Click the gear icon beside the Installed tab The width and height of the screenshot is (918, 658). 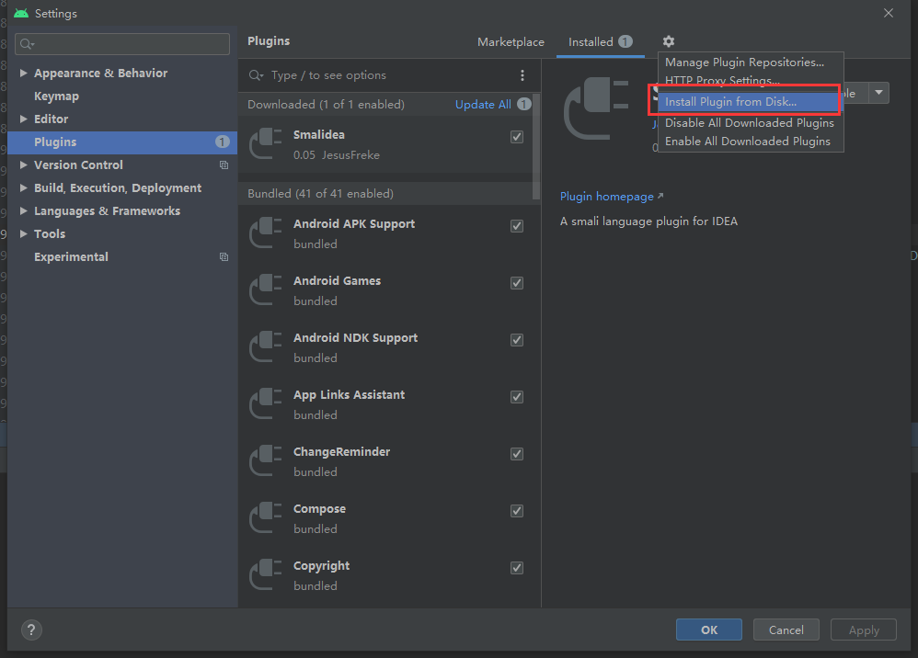[669, 41]
